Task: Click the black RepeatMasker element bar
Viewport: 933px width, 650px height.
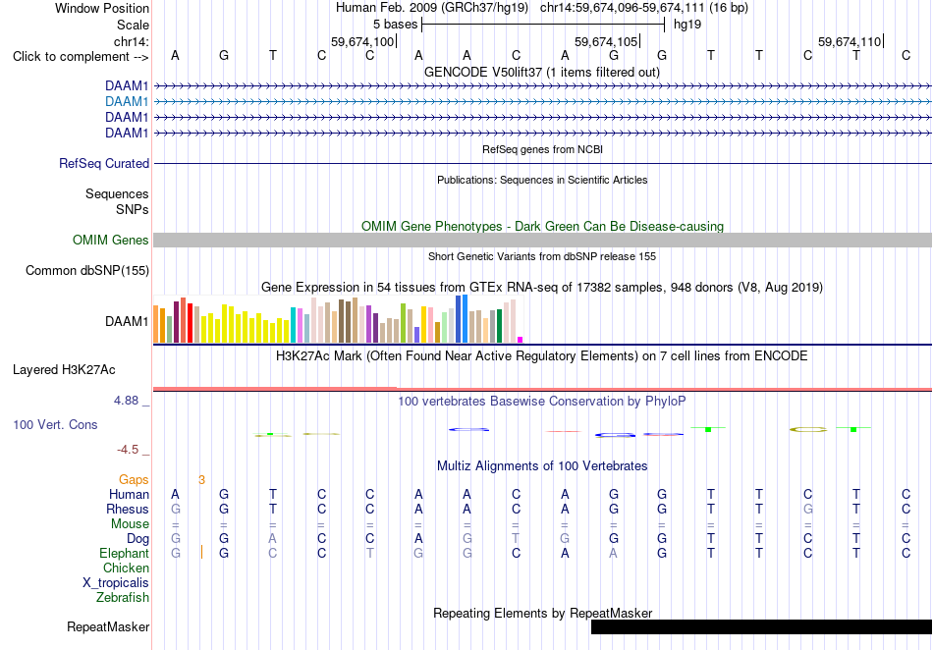Action: (762, 626)
